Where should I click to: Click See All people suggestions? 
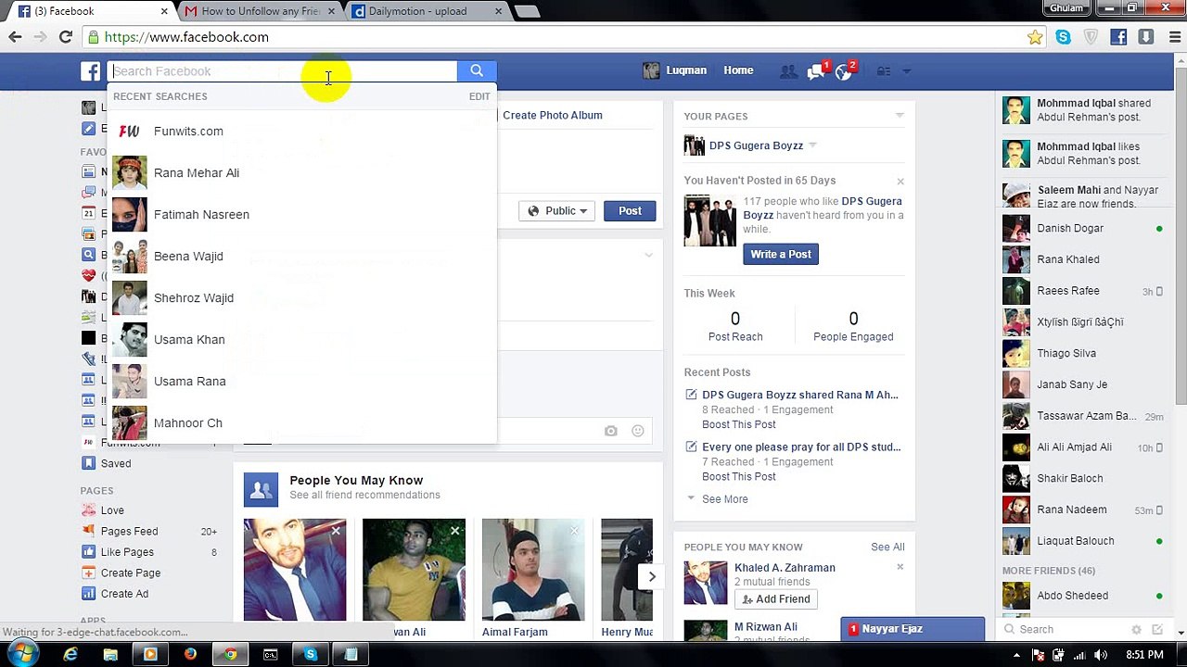click(x=887, y=547)
